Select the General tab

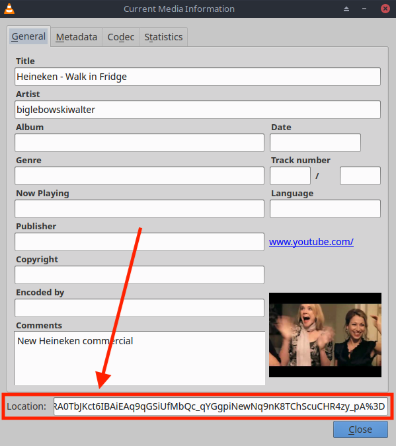[x=28, y=36]
